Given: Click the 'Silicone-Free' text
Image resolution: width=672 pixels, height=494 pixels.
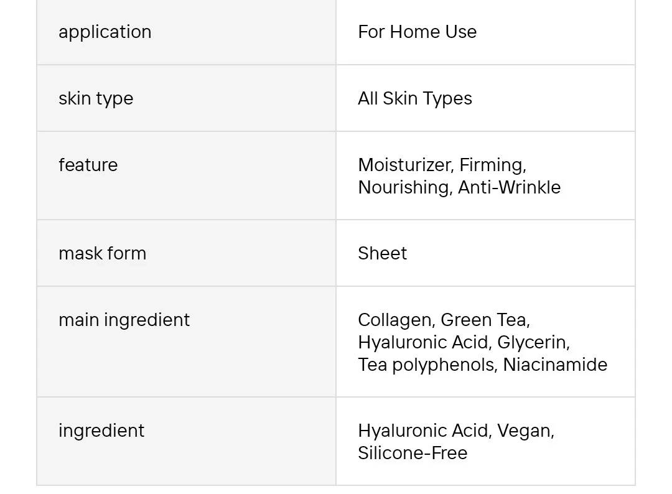Looking at the screenshot, I should tap(412, 453).
